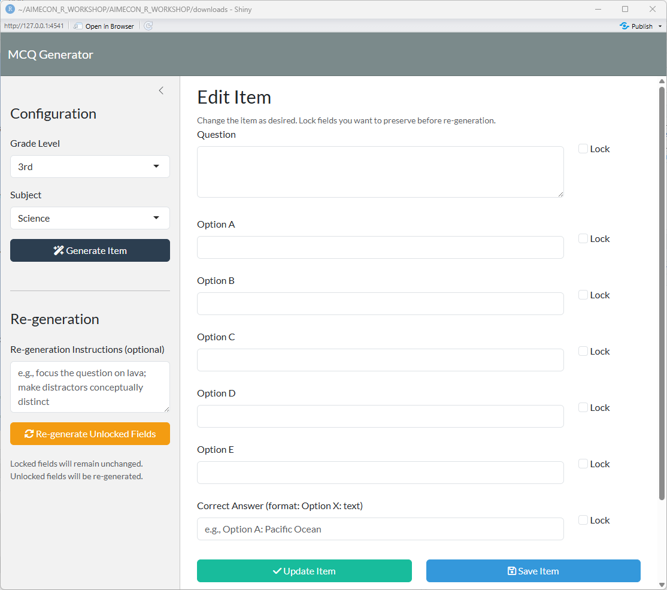Click the Publish icon in the toolbar

(x=624, y=26)
